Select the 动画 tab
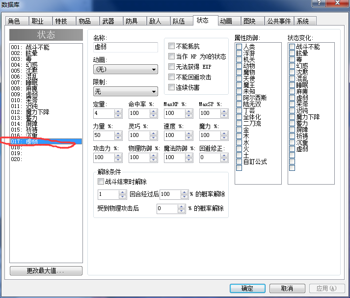350x298 pixels. click(229, 21)
